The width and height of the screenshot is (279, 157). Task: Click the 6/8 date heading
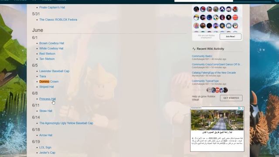35,93
